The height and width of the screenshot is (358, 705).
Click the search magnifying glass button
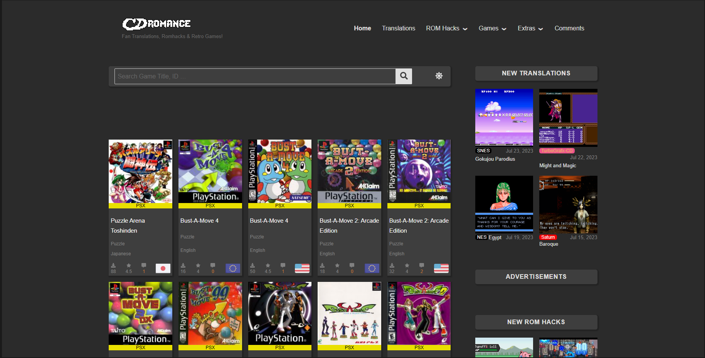click(404, 76)
